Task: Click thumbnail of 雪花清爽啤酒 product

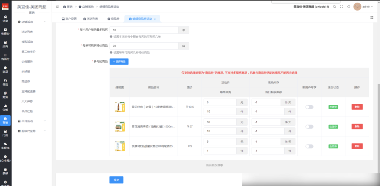Action: [120, 126]
